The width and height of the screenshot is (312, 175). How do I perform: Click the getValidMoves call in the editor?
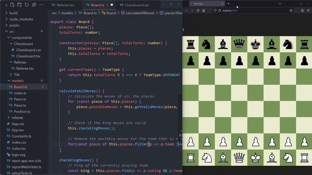coord(149,107)
